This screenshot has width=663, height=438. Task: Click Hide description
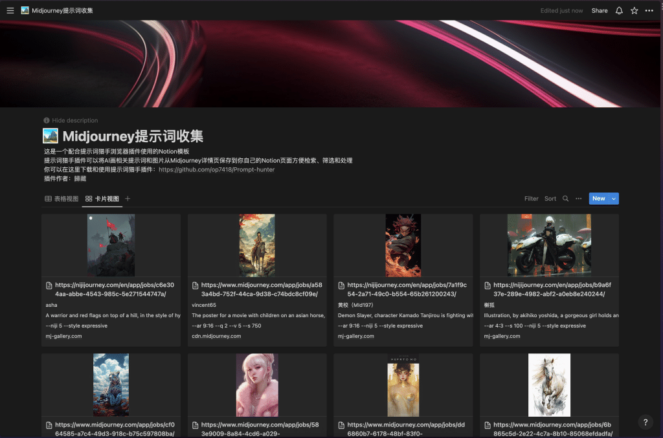(75, 120)
